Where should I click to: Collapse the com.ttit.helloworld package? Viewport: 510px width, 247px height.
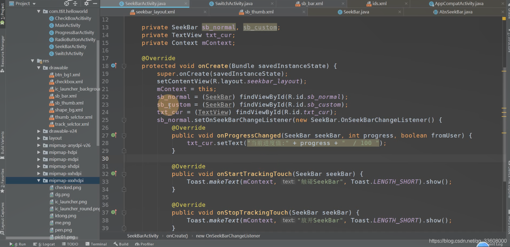39,11
